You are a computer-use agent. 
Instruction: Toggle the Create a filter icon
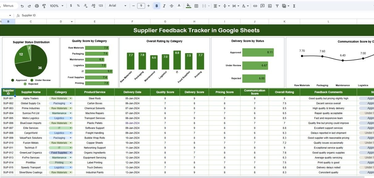click(x=277, y=6)
